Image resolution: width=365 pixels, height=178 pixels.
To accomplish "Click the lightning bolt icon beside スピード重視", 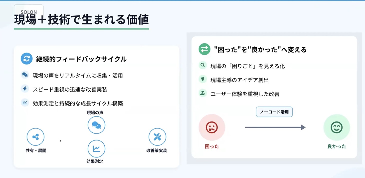I will point(25,88).
